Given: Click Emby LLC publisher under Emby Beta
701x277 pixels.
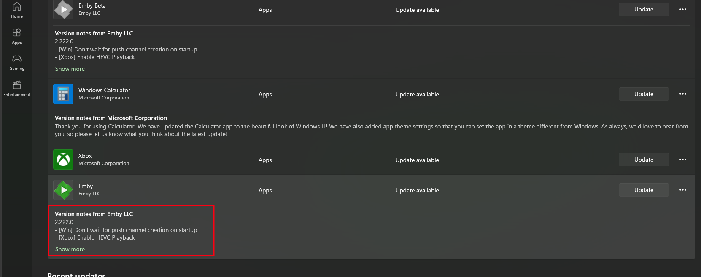Looking at the screenshot, I should (x=89, y=13).
